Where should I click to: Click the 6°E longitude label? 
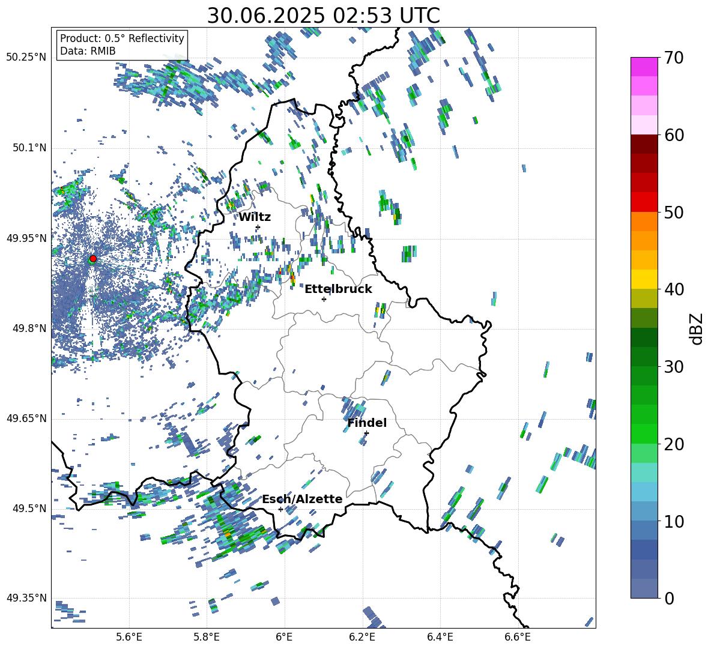click(x=284, y=637)
